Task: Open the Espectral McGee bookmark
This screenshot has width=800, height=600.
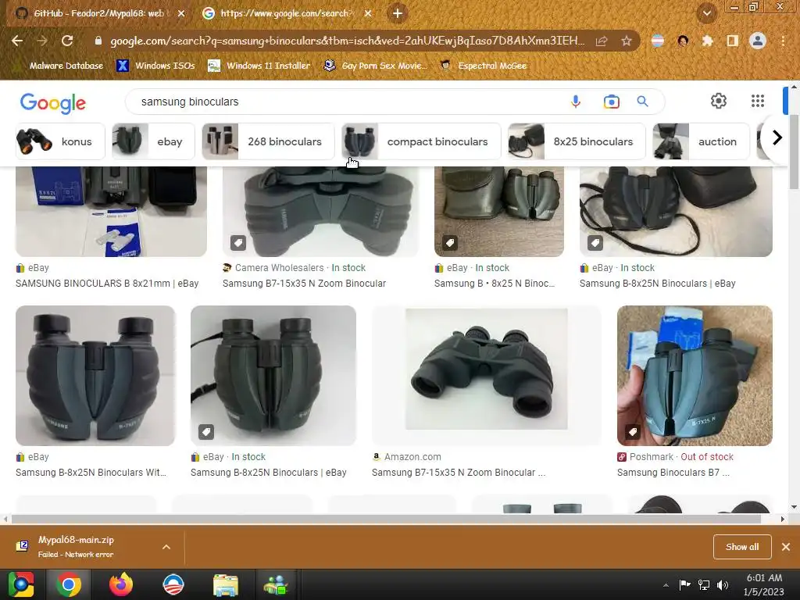Action: pos(483,66)
